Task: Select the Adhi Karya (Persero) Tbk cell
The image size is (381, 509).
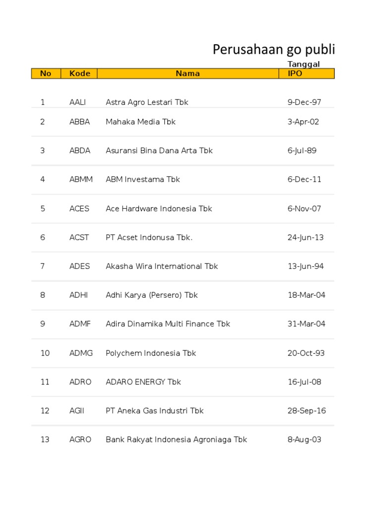Action: pos(151,295)
